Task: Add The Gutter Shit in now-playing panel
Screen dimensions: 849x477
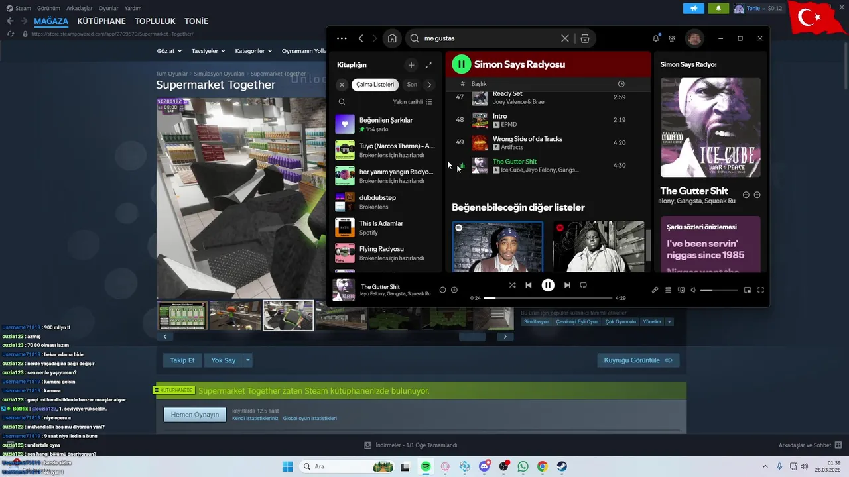Action: pos(757,195)
